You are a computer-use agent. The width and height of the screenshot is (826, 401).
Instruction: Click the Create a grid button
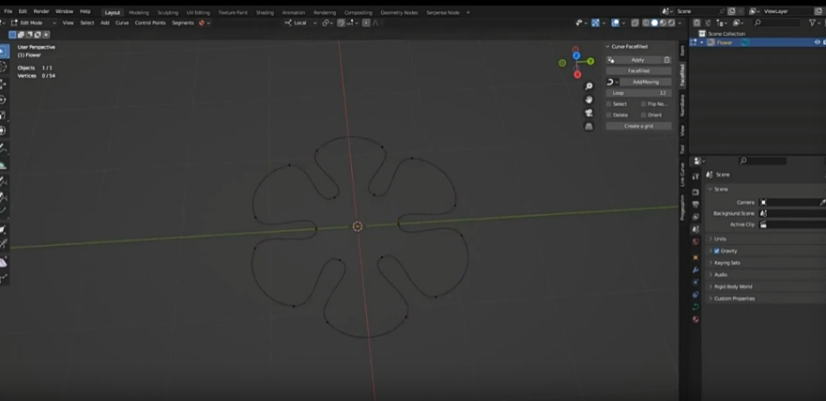pos(638,126)
